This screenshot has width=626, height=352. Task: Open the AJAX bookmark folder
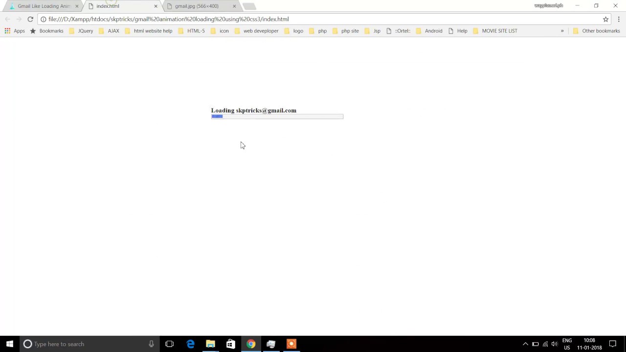tap(109, 31)
